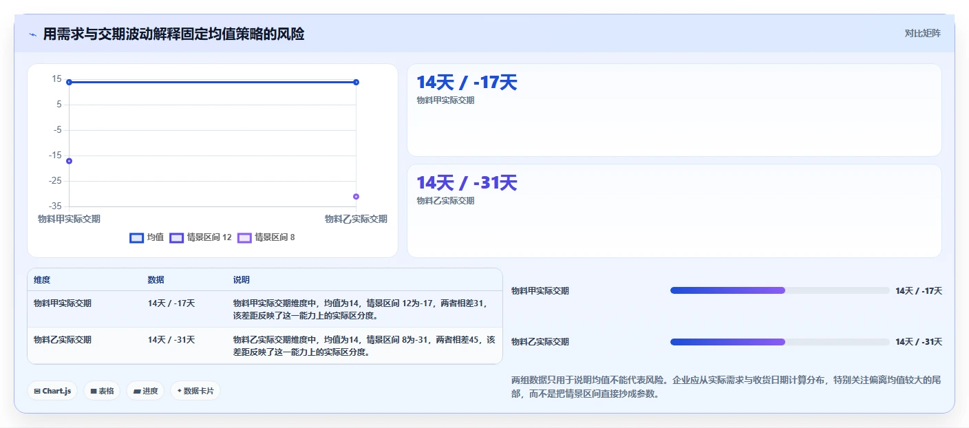Open the 对比矩阵 label in the header

(x=922, y=33)
